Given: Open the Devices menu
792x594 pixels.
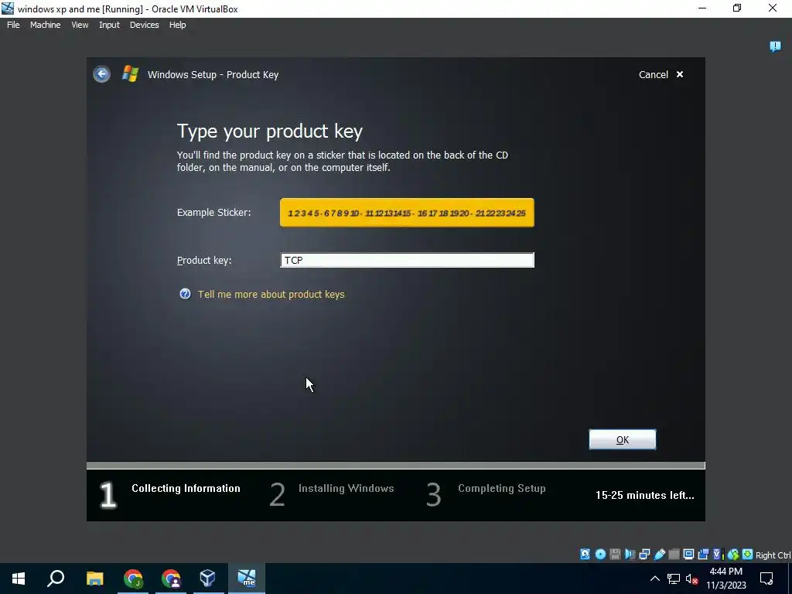Looking at the screenshot, I should pyautogui.click(x=145, y=25).
